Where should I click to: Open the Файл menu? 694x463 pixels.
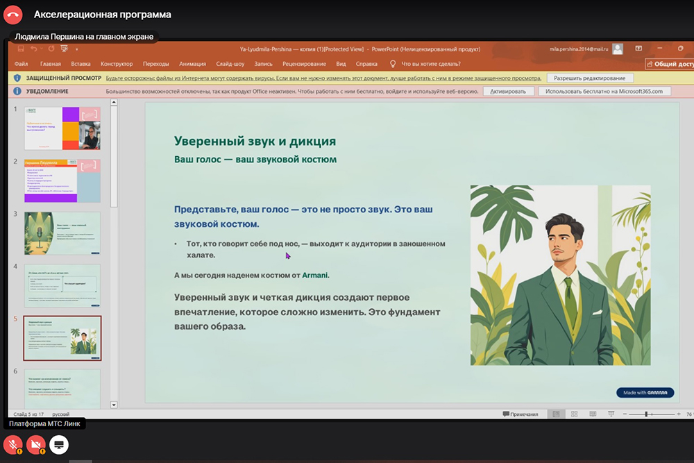[21, 64]
